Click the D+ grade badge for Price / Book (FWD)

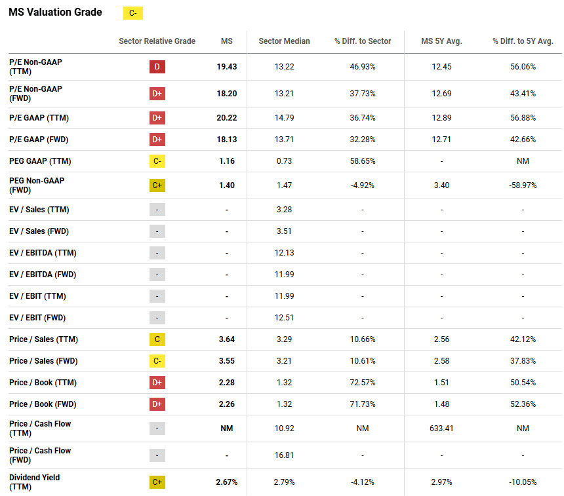coord(157,404)
